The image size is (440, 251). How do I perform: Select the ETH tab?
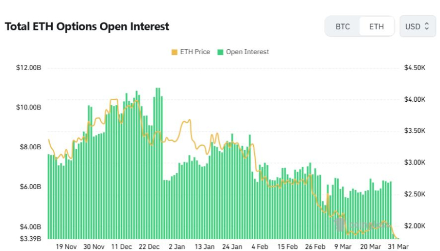coord(377,26)
